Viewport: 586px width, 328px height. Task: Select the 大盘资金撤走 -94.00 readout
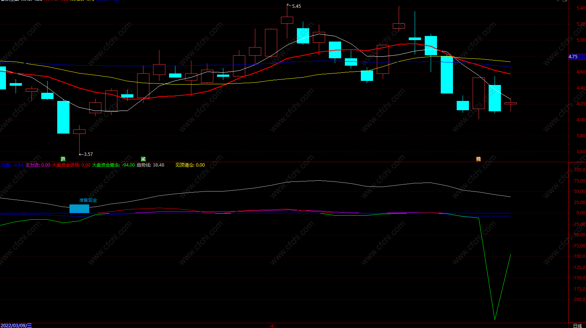tap(113, 165)
